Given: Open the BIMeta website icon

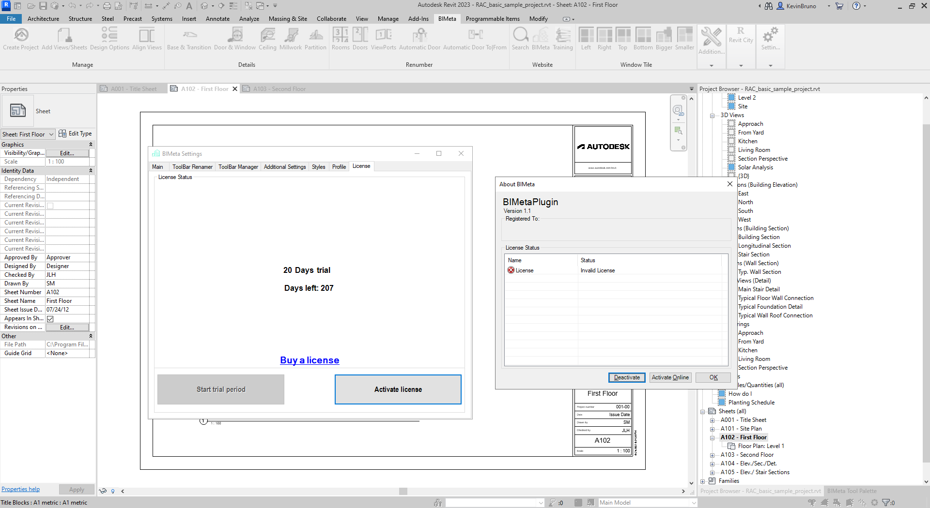Looking at the screenshot, I should [x=541, y=39].
